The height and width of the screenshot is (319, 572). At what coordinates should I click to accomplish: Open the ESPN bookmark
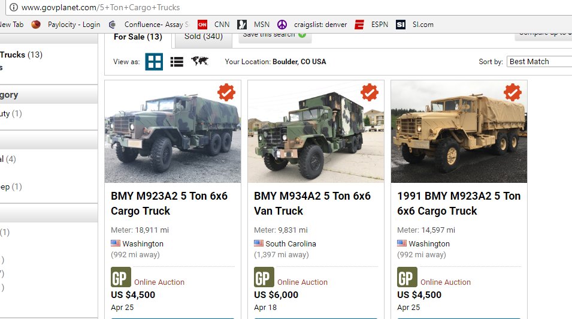pos(371,25)
